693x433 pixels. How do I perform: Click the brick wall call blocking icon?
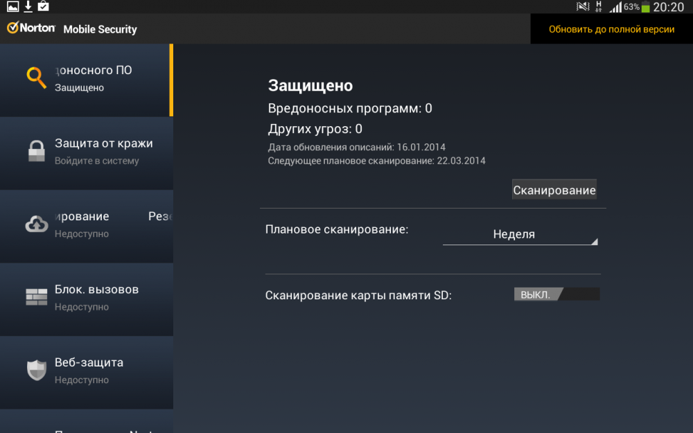(36, 297)
